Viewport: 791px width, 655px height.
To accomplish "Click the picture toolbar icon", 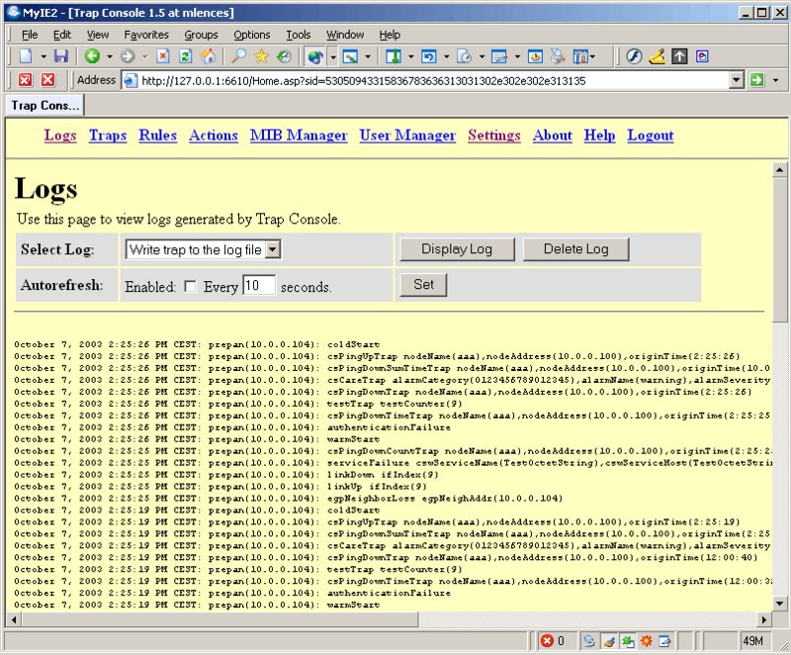I will click(350, 56).
